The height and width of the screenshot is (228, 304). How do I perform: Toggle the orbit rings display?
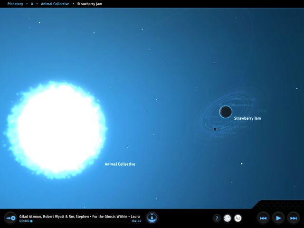tap(228, 218)
